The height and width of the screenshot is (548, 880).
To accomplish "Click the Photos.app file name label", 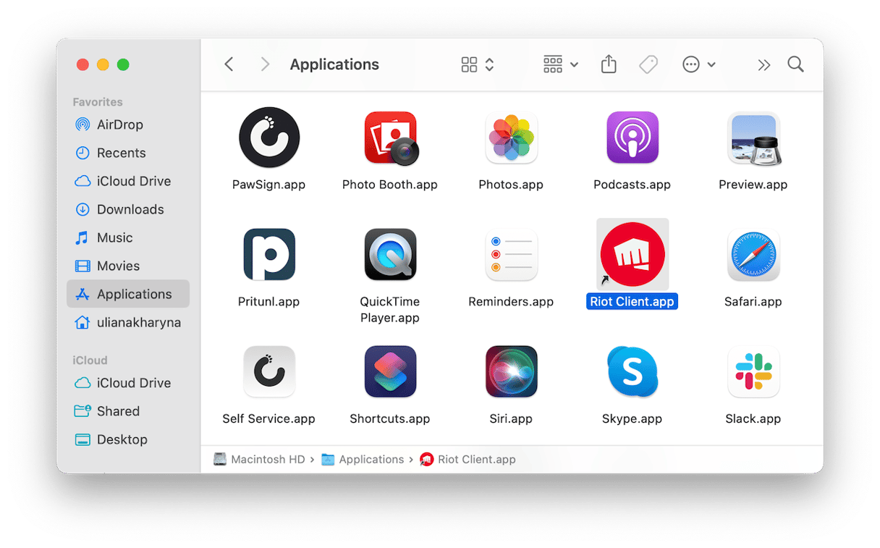I will tap(511, 185).
